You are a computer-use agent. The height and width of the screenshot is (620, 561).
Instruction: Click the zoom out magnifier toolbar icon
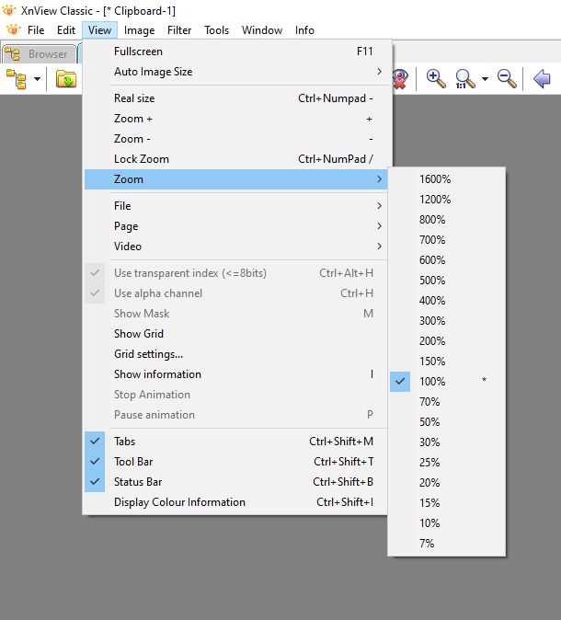click(x=507, y=79)
